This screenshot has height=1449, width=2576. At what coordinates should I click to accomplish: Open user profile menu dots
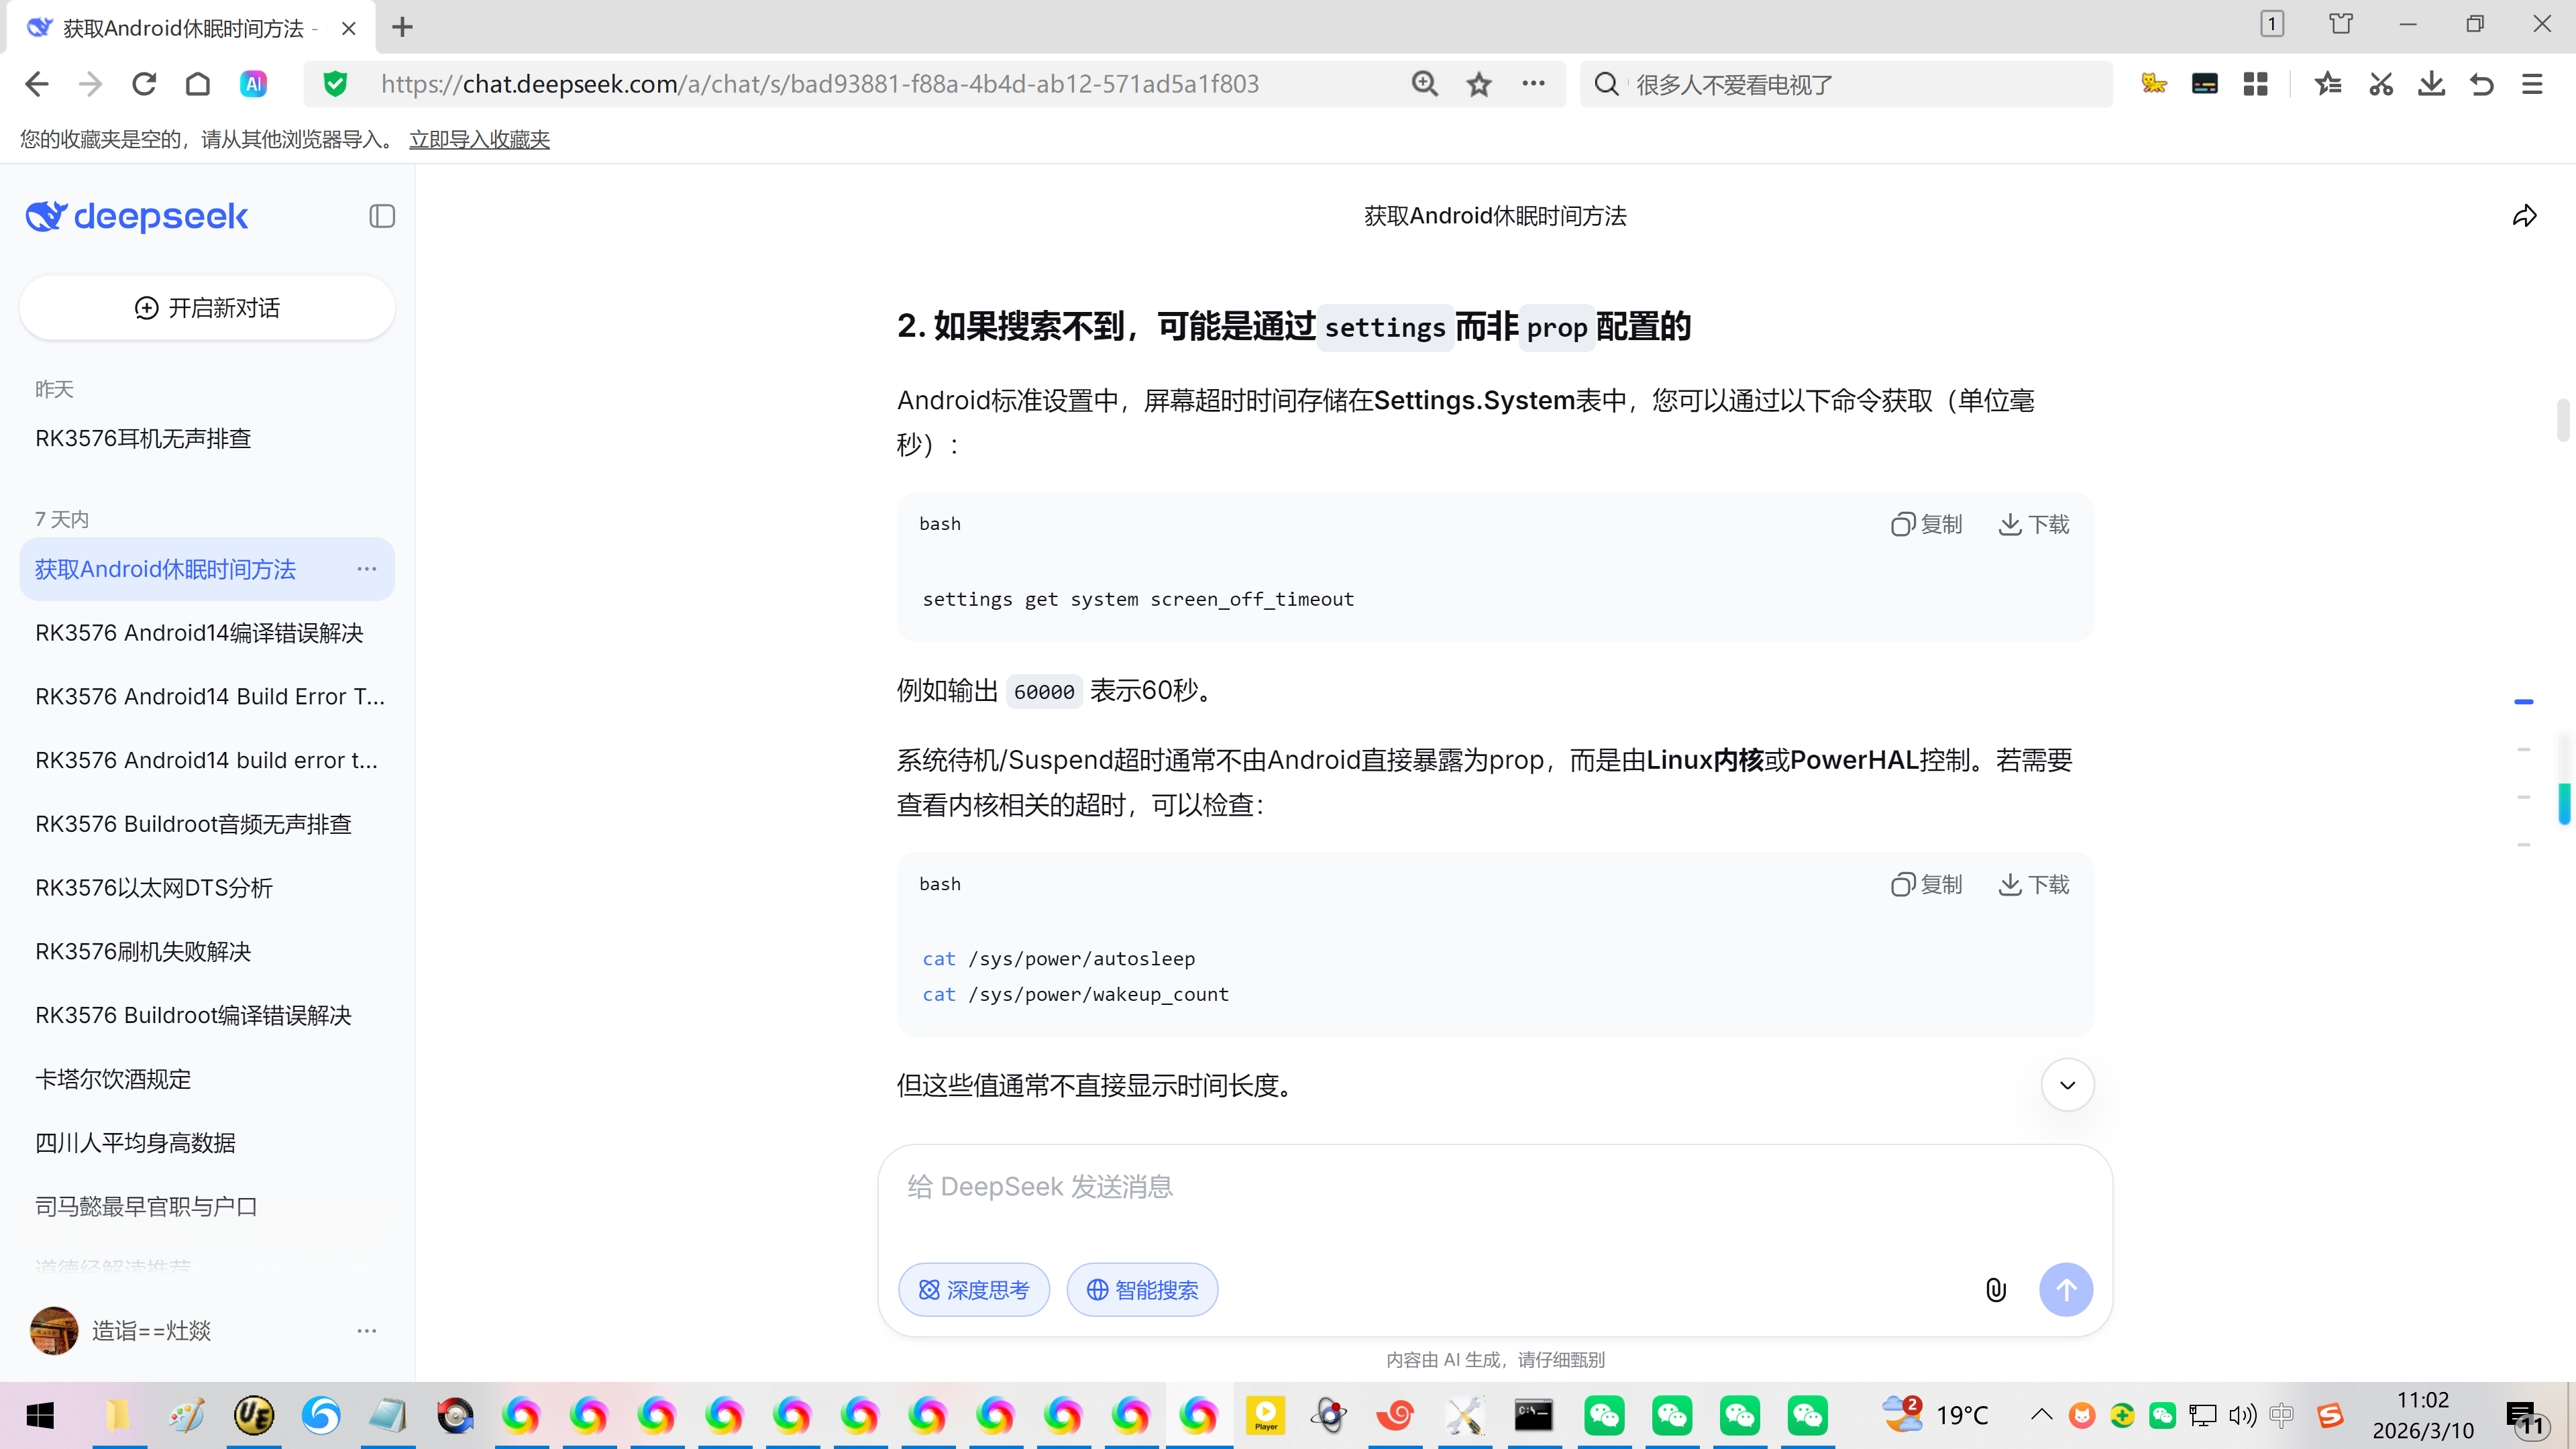[367, 1331]
